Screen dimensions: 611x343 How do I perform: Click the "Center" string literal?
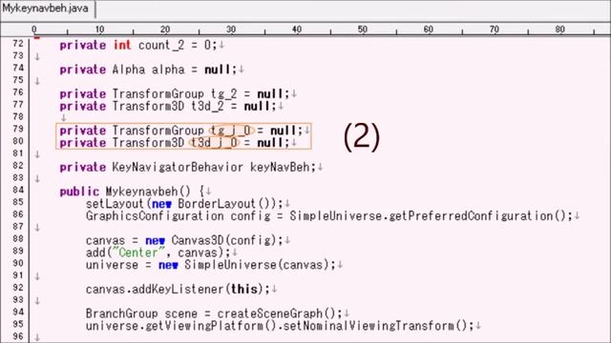(x=138, y=252)
